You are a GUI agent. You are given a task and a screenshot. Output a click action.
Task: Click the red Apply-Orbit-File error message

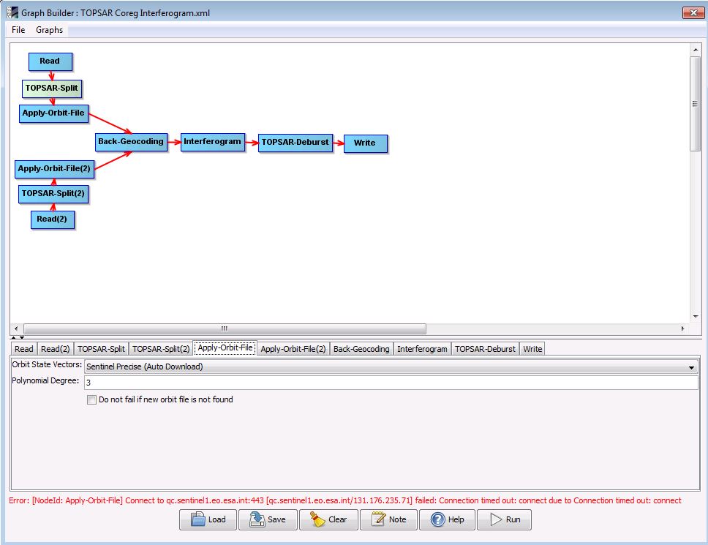pos(345,500)
